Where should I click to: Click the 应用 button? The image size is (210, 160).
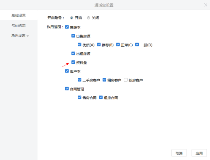(199, 153)
